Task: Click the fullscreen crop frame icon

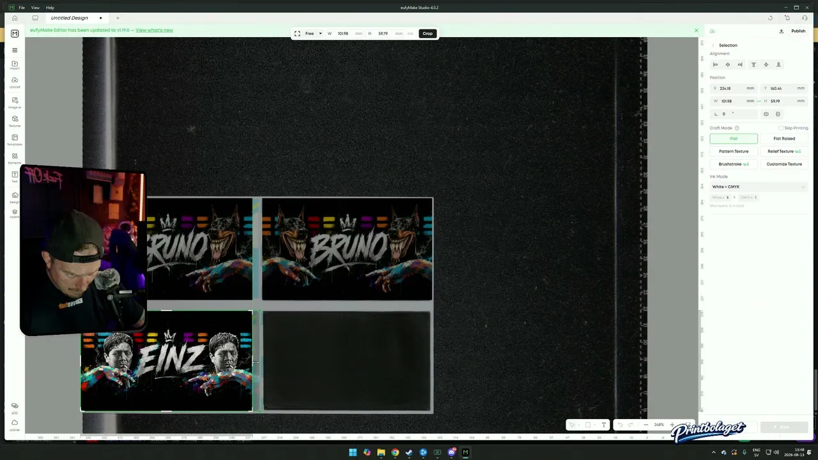Action: [297, 33]
